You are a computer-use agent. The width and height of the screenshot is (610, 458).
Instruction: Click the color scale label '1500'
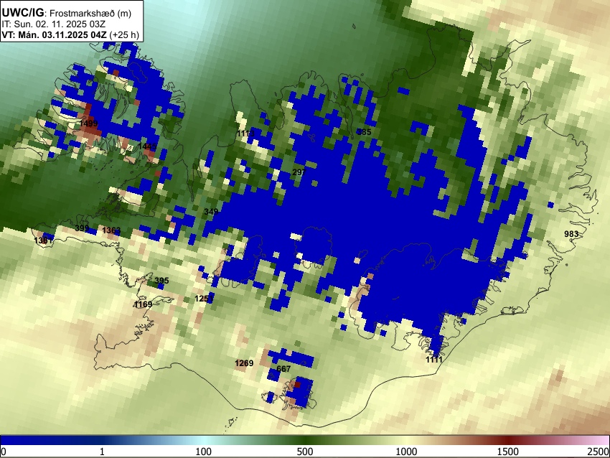[508, 452]
